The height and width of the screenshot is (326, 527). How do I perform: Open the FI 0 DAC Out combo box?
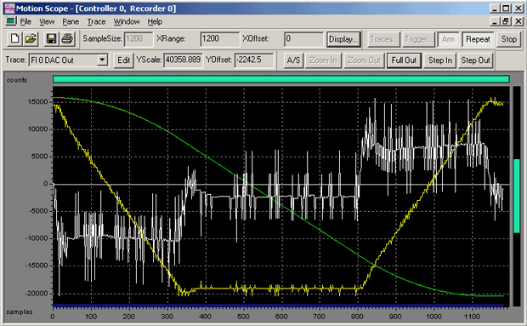coord(68,60)
